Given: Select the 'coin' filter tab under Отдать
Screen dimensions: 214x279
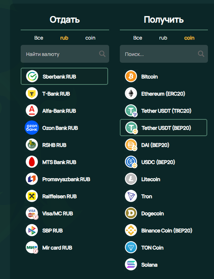Looking at the screenshot, I should tap(90, 38).
